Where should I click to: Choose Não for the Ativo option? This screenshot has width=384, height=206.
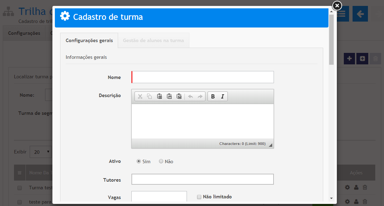pyautogui.click(x=161, y=161)
